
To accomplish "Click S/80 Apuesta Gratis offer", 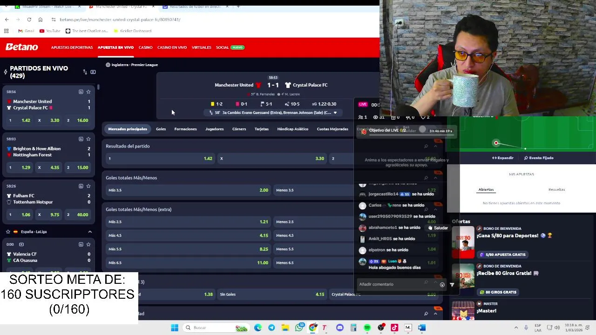I will [x=503, y=255].
